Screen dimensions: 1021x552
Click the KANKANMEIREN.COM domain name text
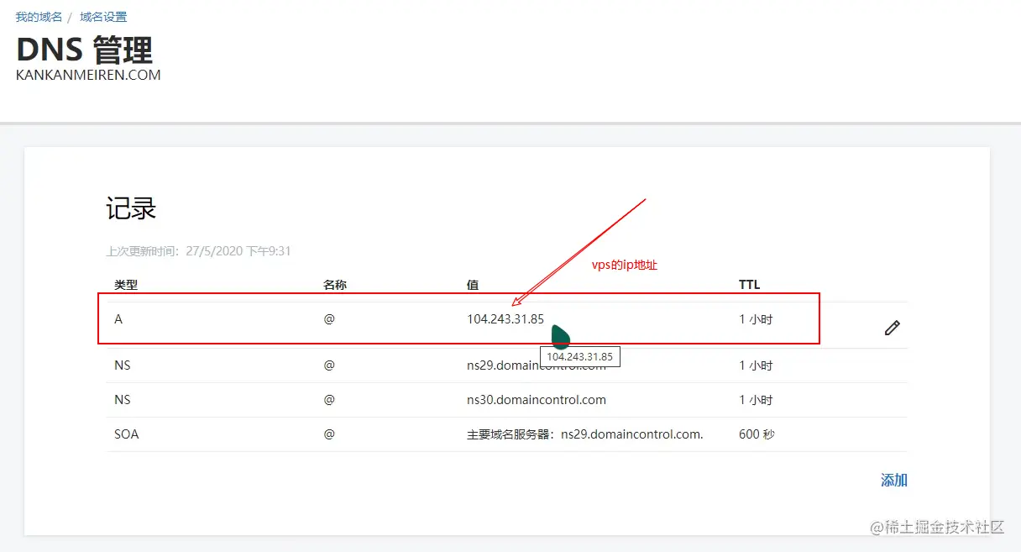coord(88,75)
